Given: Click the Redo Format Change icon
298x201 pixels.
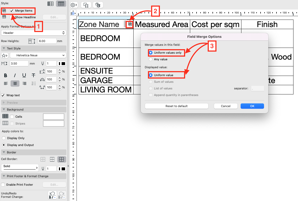Looking at the screenshot, I should point(62,195).
